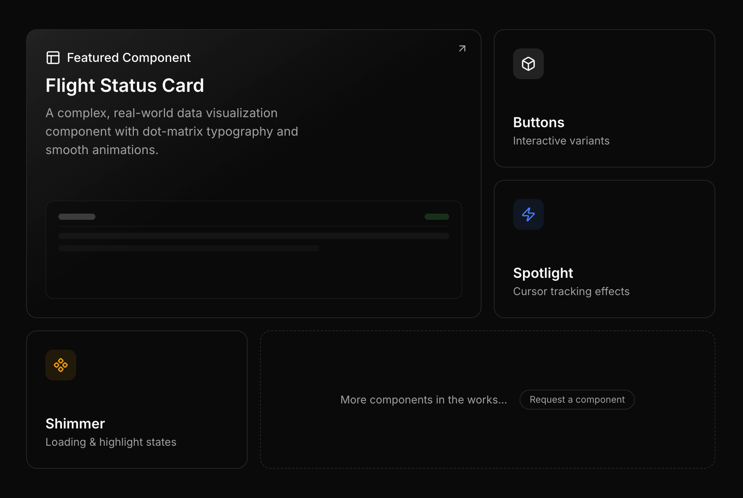Click the Loading & highlight states subtitle

[111, 442]
